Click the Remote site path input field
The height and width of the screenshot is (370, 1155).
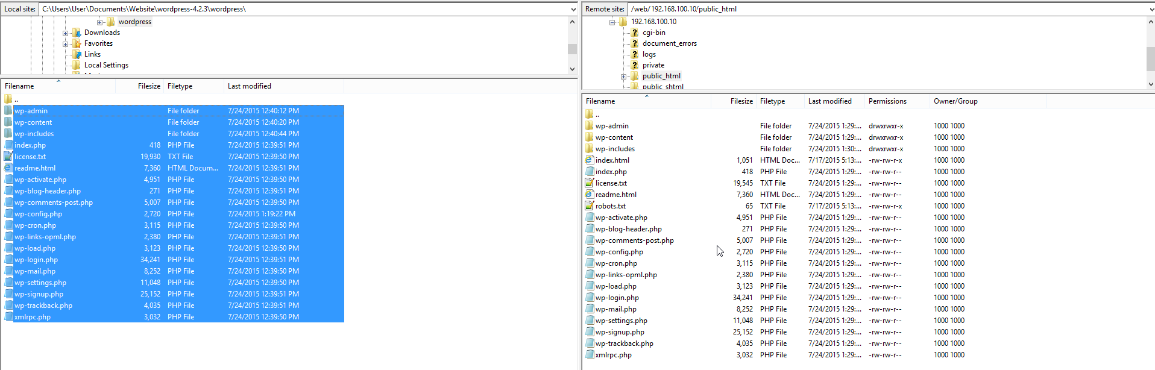888,9
